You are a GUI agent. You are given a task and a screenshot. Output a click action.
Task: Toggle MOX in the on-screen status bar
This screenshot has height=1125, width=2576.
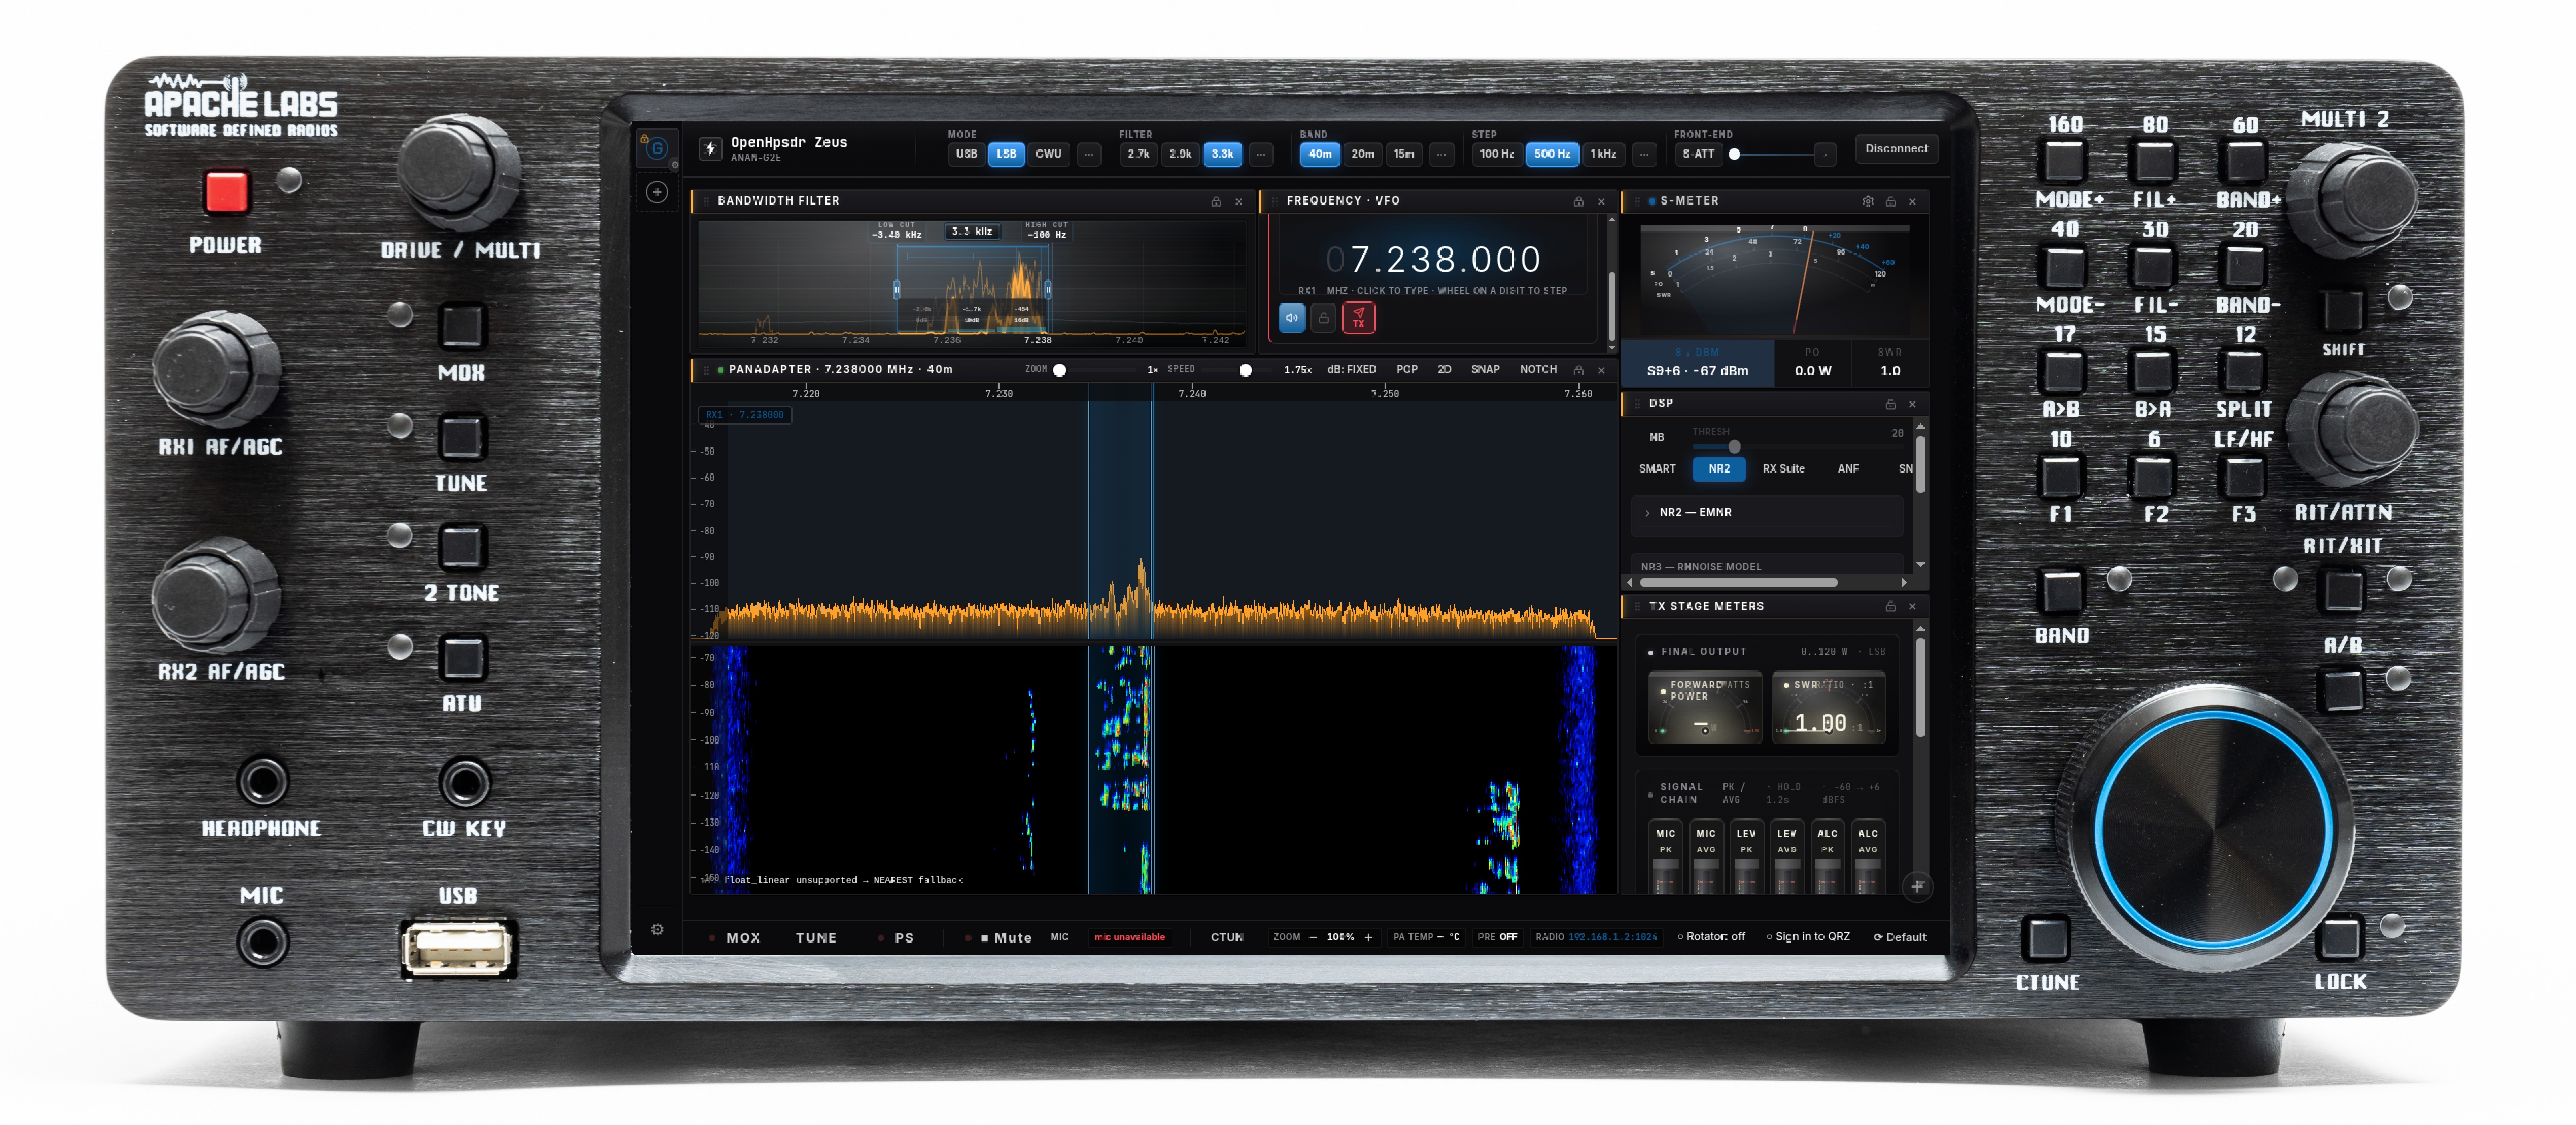tap(735, 938)
